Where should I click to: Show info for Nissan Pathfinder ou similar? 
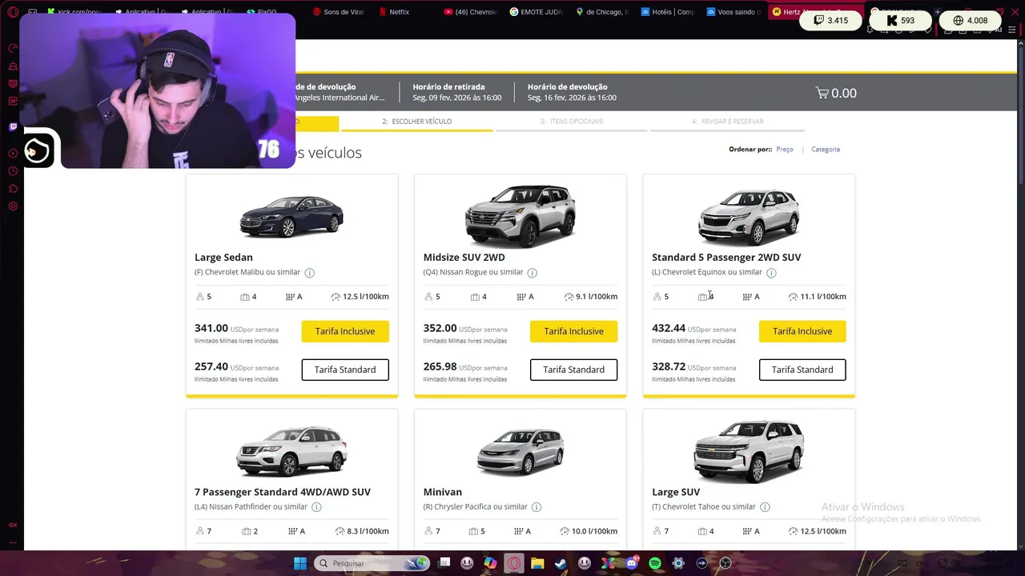[x=316, y=507]
